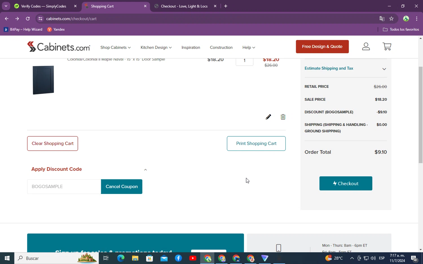
Task: Select the Shopping Cart tab
Action: click(113, 6)
